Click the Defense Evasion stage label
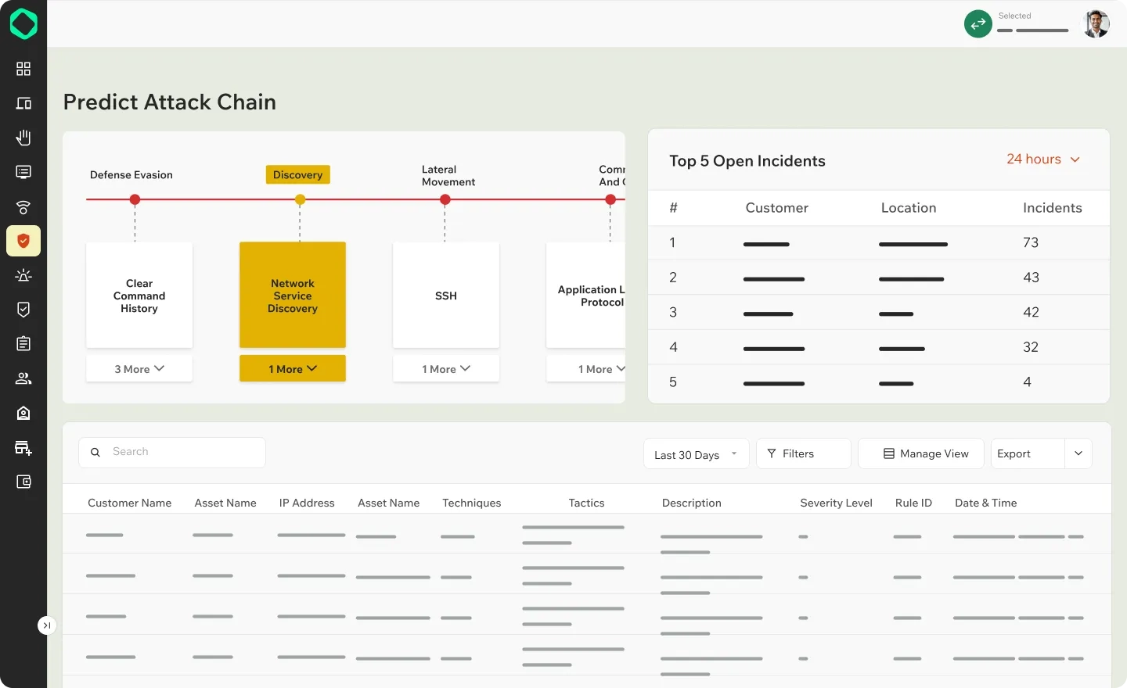 tap(131, 175)
